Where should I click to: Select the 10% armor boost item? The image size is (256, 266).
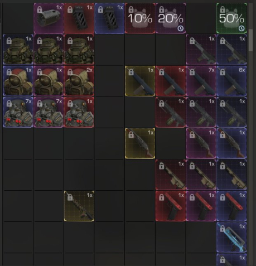[140, 18]
